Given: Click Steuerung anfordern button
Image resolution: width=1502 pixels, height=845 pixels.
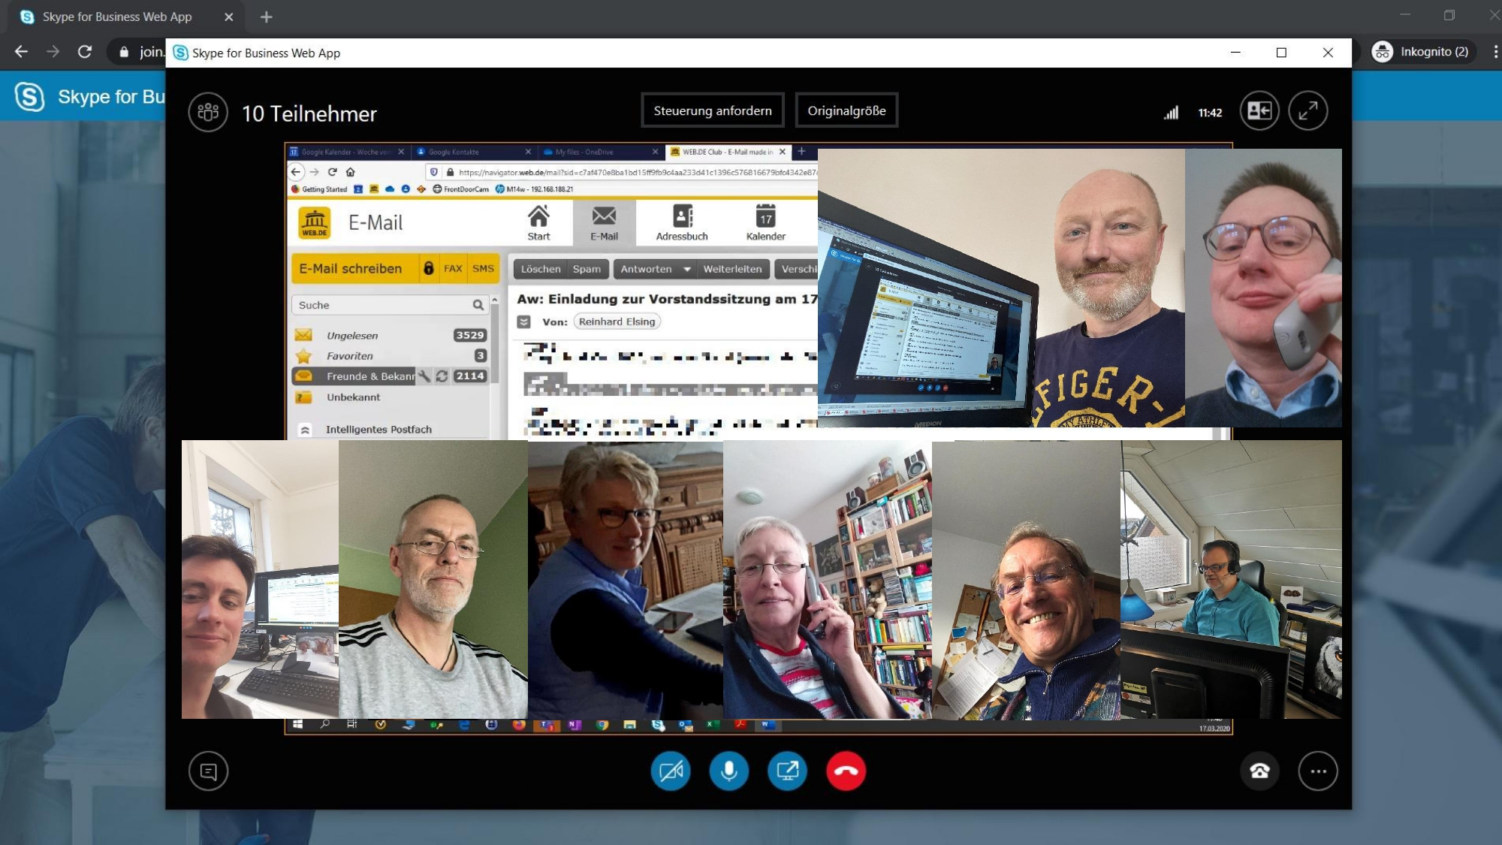Looking at the screenshot, I should pos(712,110).
